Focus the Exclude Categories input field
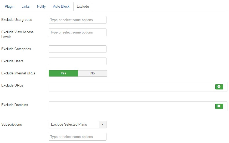 tap(77, 49)
